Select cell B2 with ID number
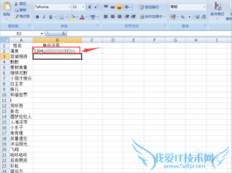The width and height of the screenshot is (232, 173). tap(57, 51)
